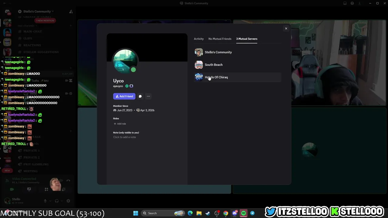Open Discord direct messages home icon
388x218 pixels.
(x=7, y=12)
